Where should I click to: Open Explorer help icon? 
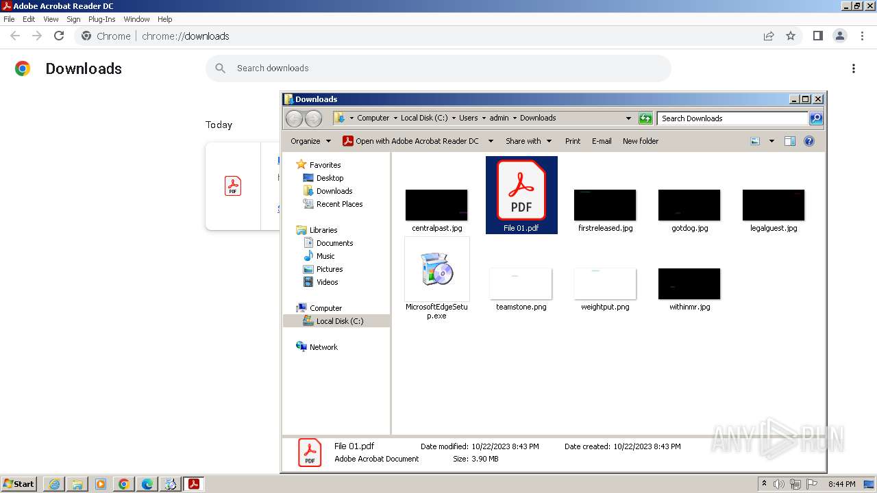(x=809, y=141)
